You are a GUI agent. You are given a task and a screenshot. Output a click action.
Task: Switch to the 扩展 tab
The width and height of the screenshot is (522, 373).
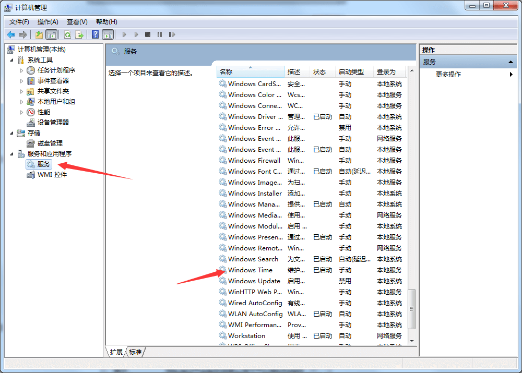coord(116,352)
